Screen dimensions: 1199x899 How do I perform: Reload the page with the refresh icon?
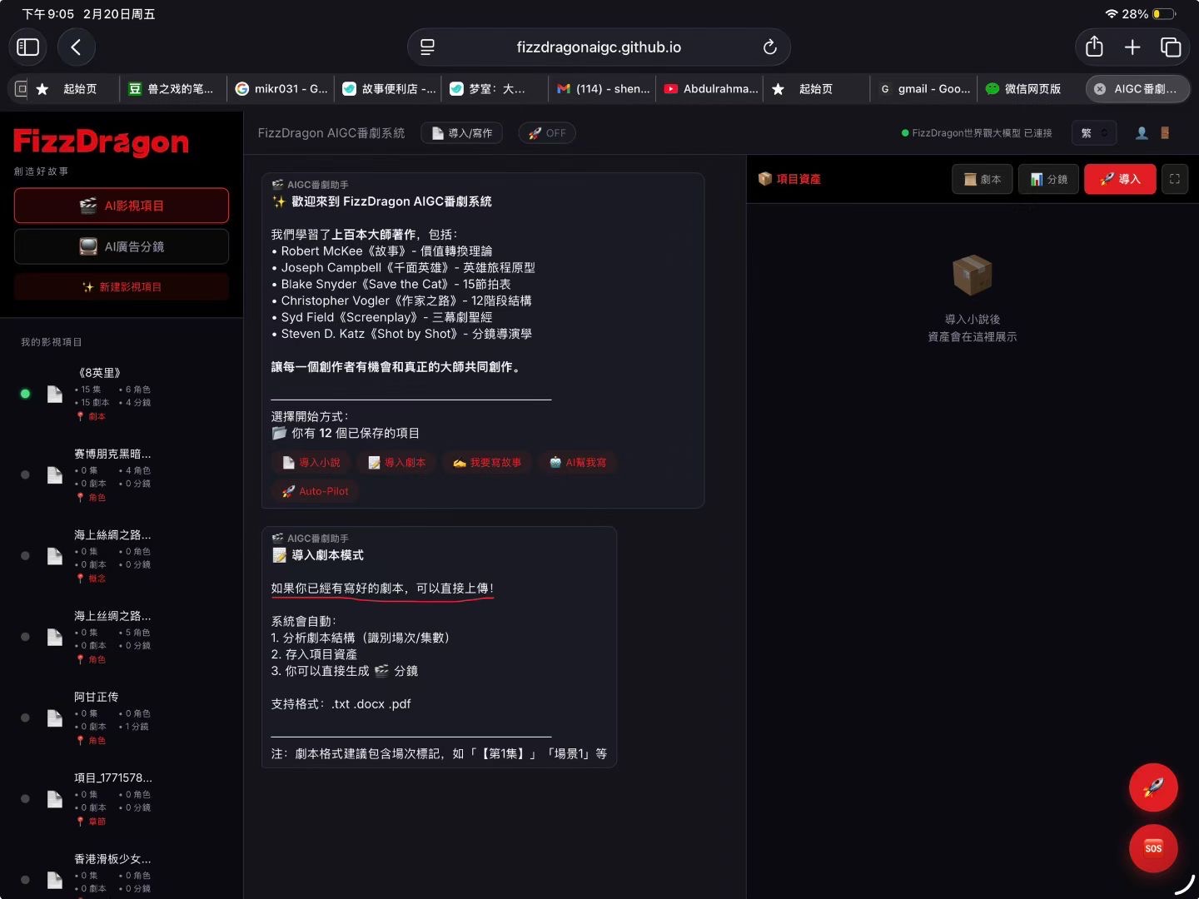tap(769, 47)
